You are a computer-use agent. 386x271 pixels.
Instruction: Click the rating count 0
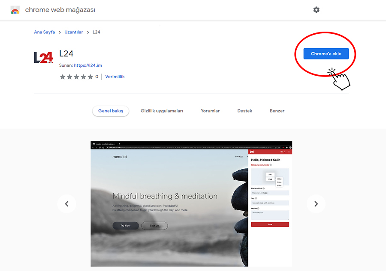[x=97, y=77]
